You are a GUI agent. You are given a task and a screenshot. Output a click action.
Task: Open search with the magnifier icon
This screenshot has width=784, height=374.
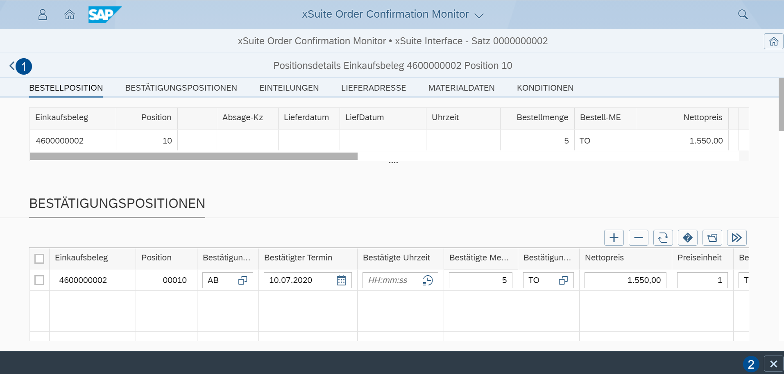click(x=743, y=14)
